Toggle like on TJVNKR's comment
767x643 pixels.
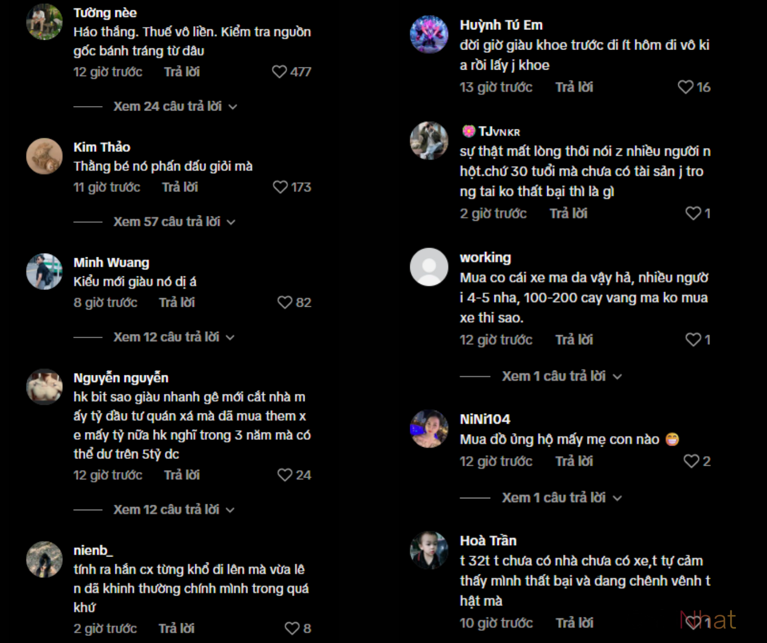[693, 213]
